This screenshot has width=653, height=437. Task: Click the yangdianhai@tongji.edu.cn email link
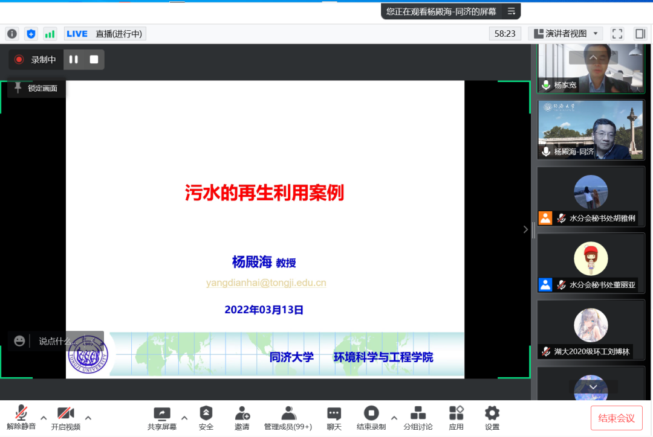click(x=266, y=282)
